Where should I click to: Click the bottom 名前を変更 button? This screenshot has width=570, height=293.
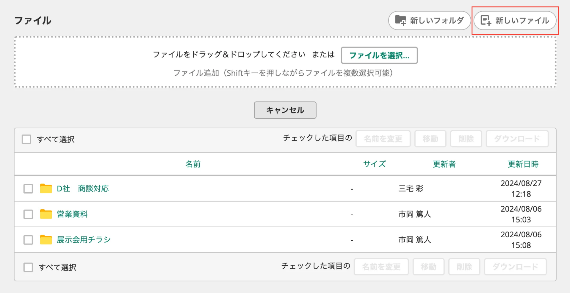point(381,267)
